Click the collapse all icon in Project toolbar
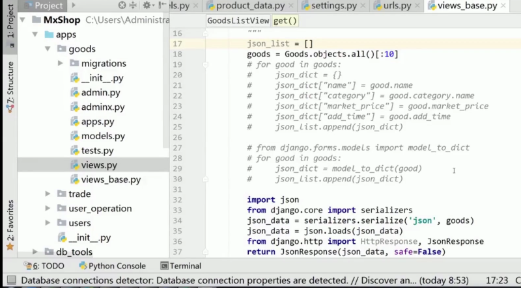 [133, 5]
